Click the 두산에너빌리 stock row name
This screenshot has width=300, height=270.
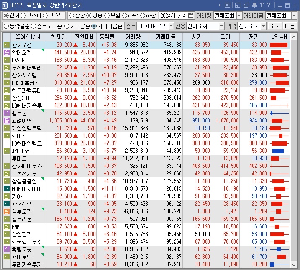[x=26, y=68]
